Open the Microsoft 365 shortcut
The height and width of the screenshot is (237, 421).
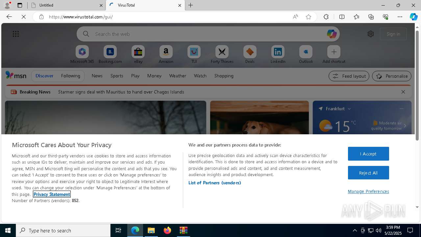pos(82,55)
